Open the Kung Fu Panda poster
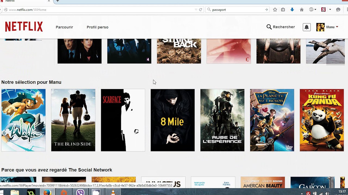This screenshot has width=348, height=195. pos(322,120)
